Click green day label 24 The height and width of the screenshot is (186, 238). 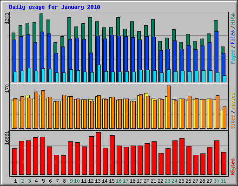tap(174, 181)
